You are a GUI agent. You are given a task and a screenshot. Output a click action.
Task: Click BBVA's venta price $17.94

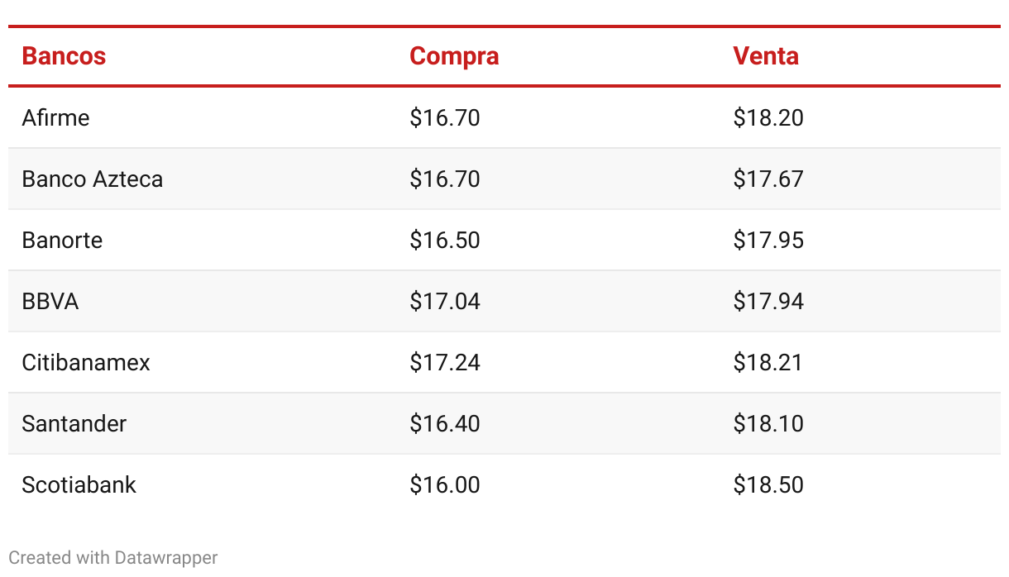point(768,301)
